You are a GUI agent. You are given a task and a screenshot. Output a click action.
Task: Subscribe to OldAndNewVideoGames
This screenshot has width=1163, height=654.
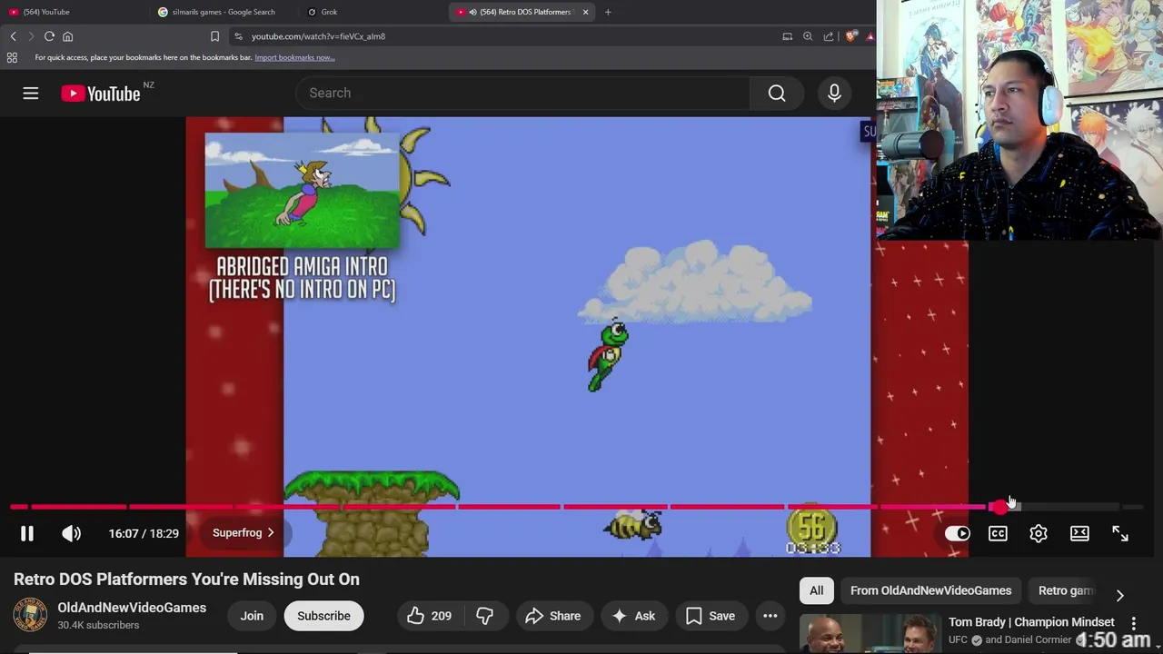323,616
